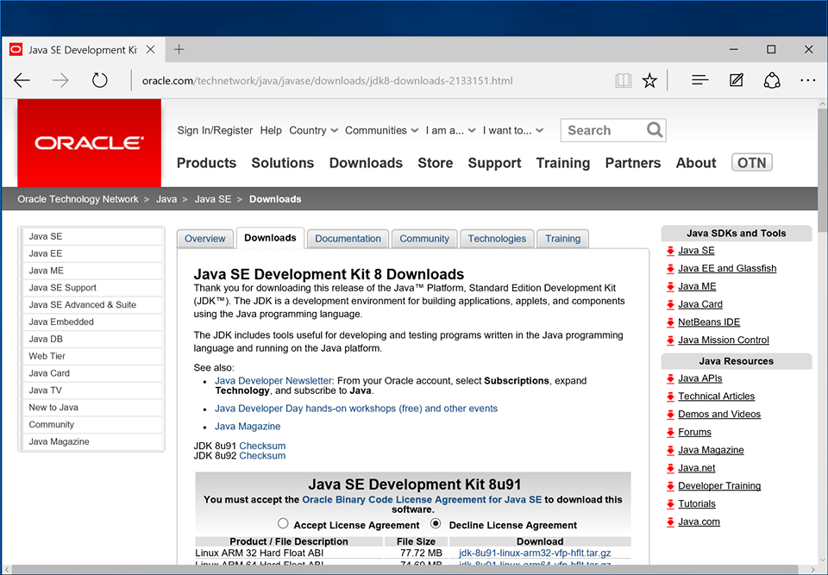Open Reading view book icon
Screen dimensions: 828x575
click(623, 81)
